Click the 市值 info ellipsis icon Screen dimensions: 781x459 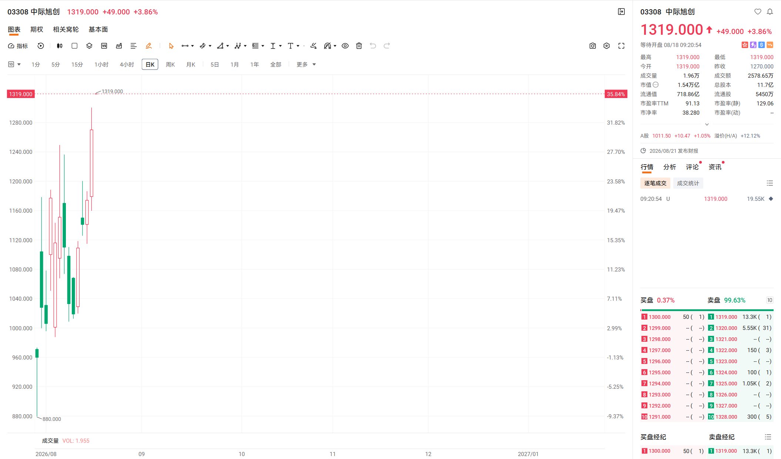tap(656, 85)
